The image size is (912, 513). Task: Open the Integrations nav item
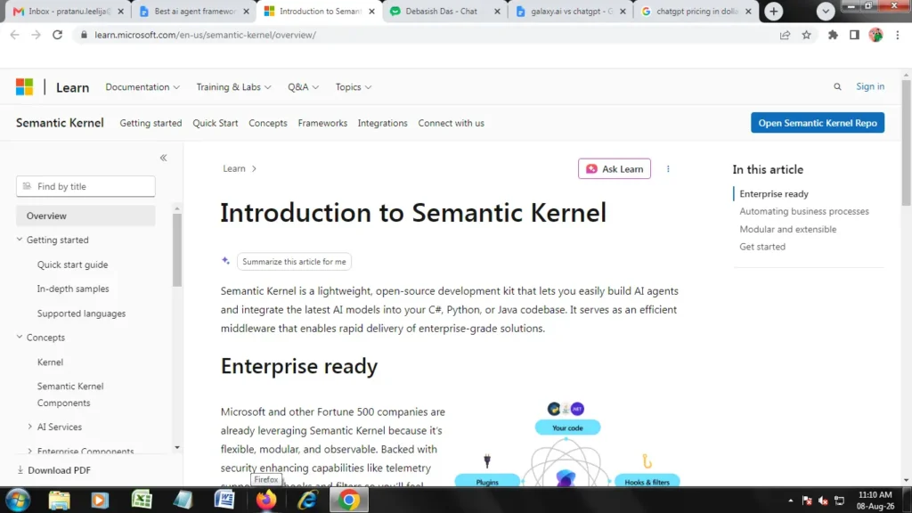pyautogui.click(x=382, y=123)
